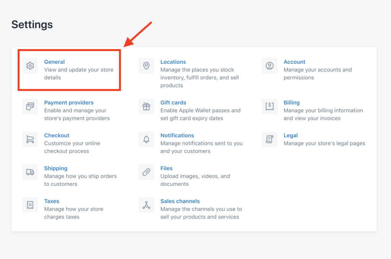The height and width of the screenshot is (259, 391).
Task: Click the General settings gear icon
Action: click(30, 66)
